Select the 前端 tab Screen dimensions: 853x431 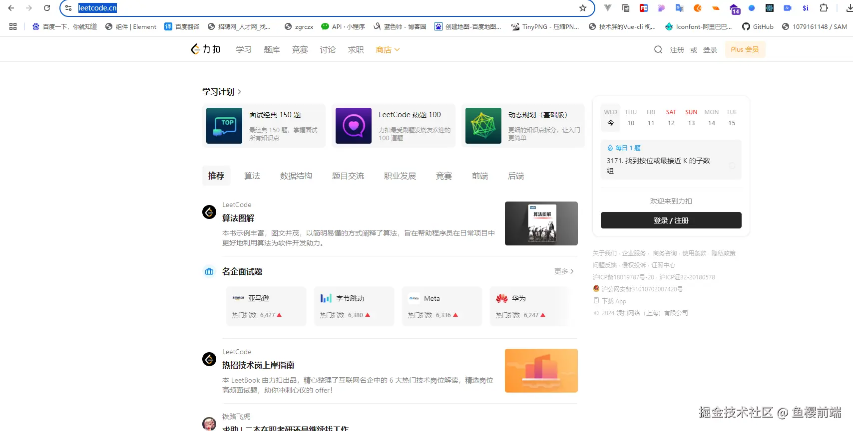(480, 176)
